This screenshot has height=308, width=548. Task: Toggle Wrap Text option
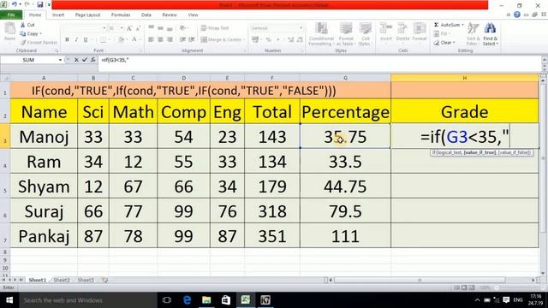(215, 28)
